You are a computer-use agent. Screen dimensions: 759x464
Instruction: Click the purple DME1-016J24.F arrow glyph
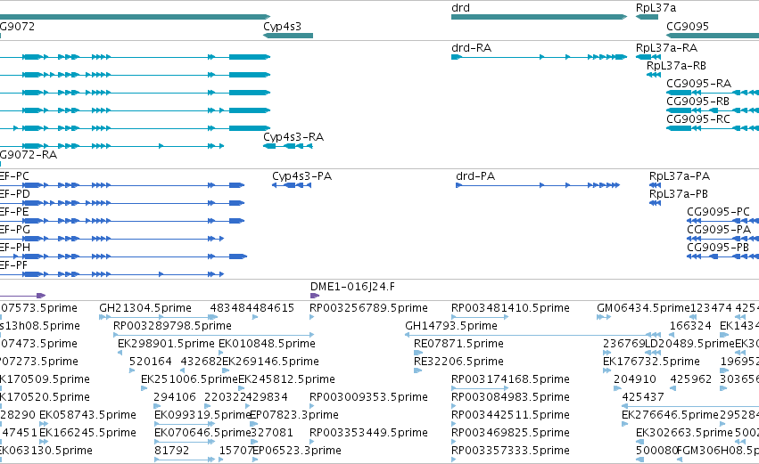[x=315, y=296]
